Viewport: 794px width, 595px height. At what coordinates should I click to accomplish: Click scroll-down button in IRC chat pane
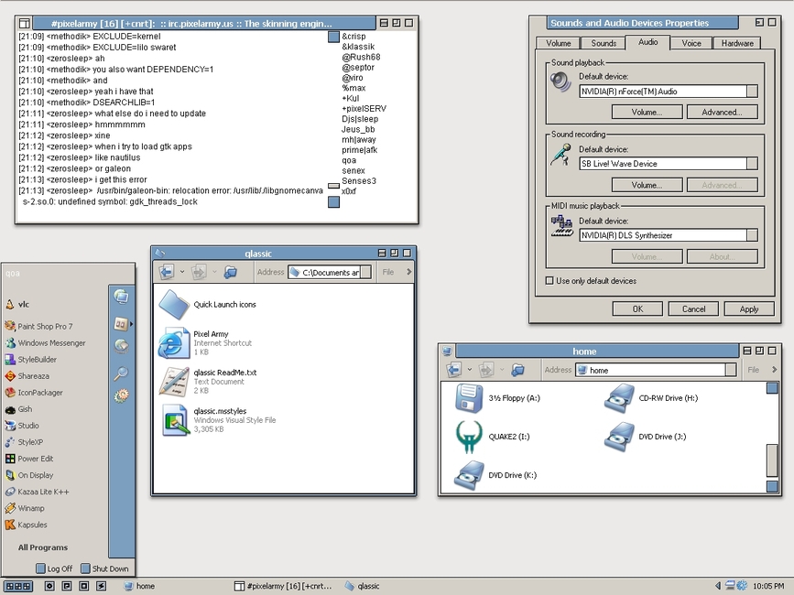click(333, 202)
